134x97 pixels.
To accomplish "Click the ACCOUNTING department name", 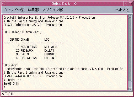I will (29, 47).
